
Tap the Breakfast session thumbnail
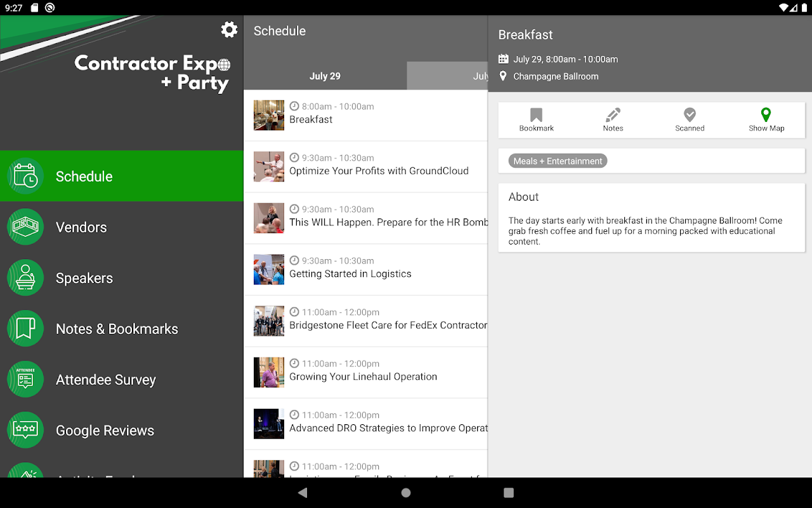269,115
